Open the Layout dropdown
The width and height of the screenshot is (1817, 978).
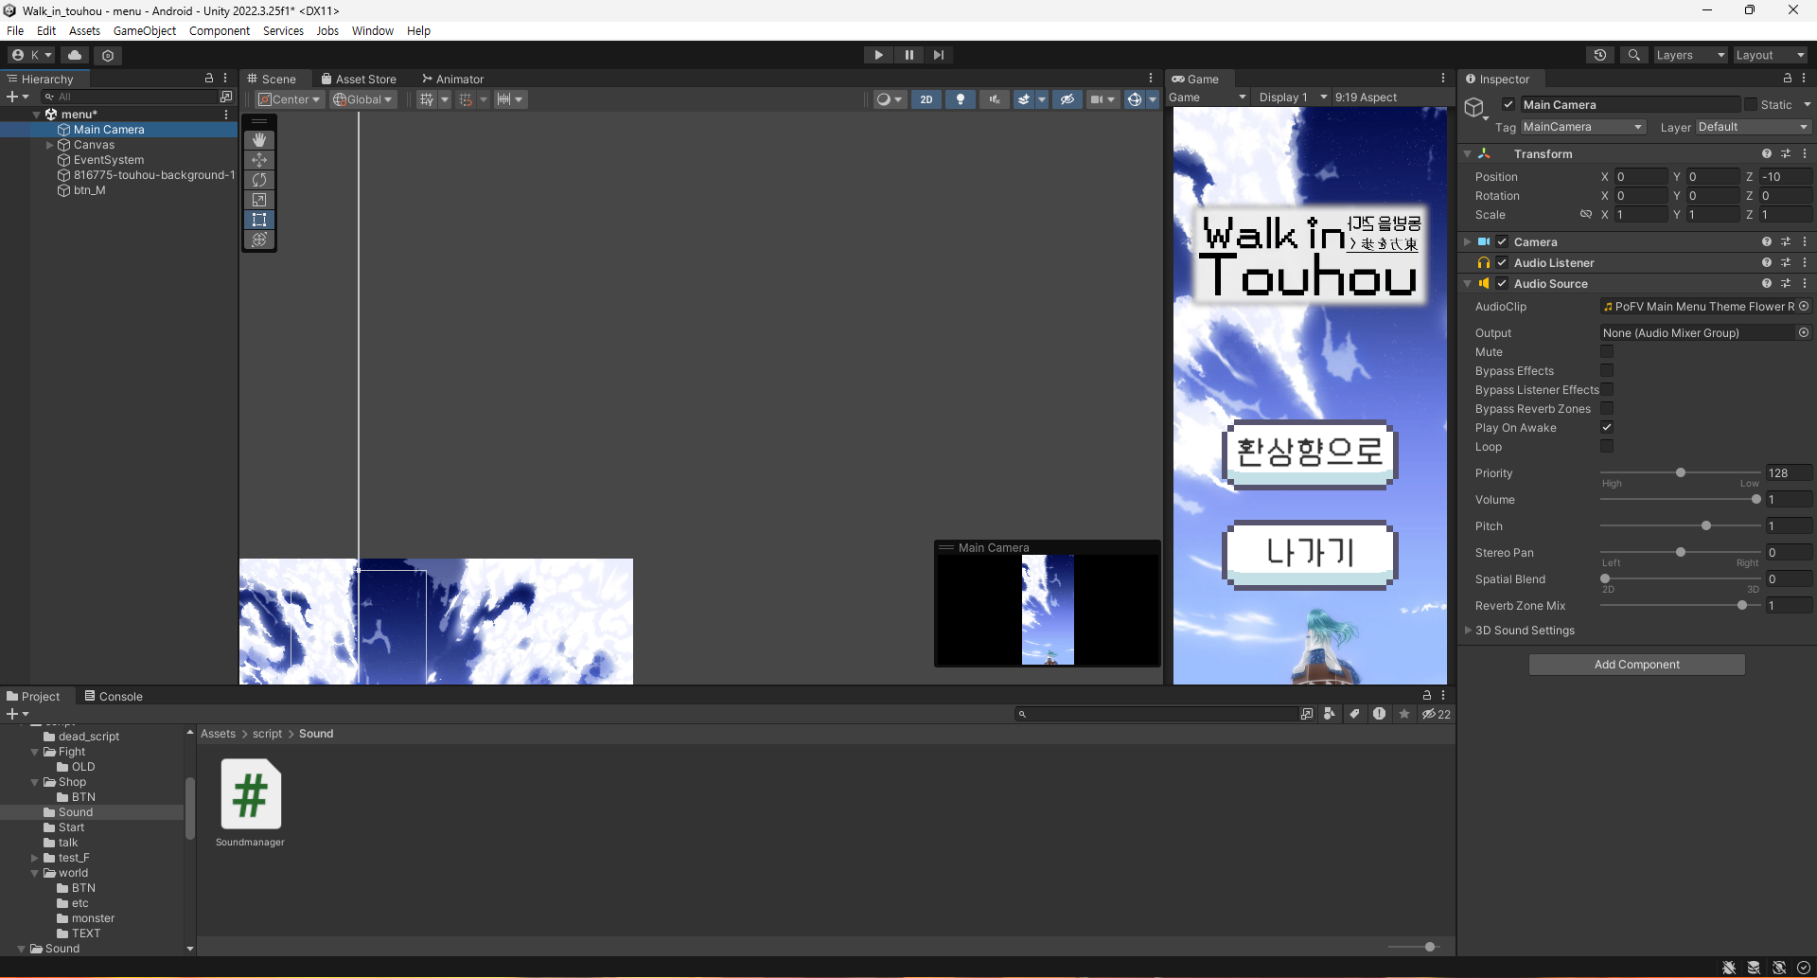point(1770,55)
